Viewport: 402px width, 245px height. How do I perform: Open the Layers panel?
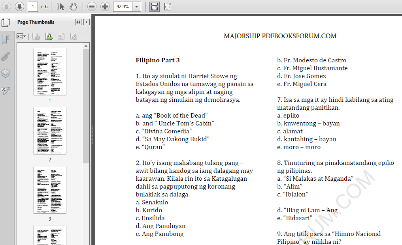coord(6,73)
